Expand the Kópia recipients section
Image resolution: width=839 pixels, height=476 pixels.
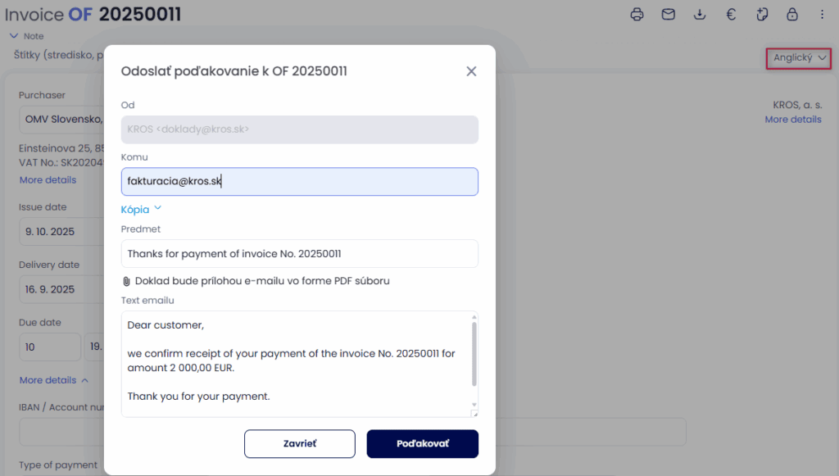point(142,209)
